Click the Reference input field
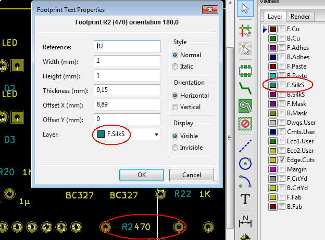This screenshot has width=325, height=240. (127, 46)
